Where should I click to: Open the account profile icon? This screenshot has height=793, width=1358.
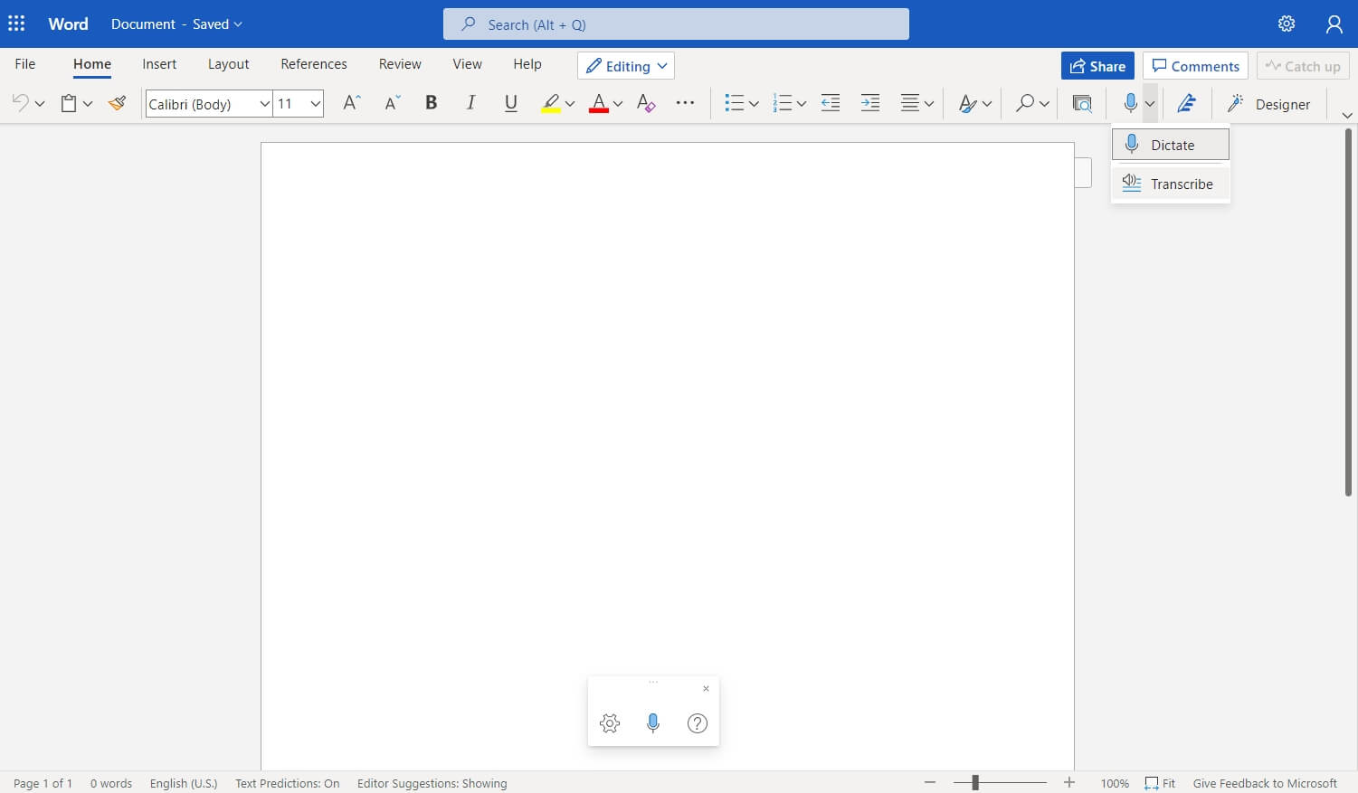[1334, 24]
